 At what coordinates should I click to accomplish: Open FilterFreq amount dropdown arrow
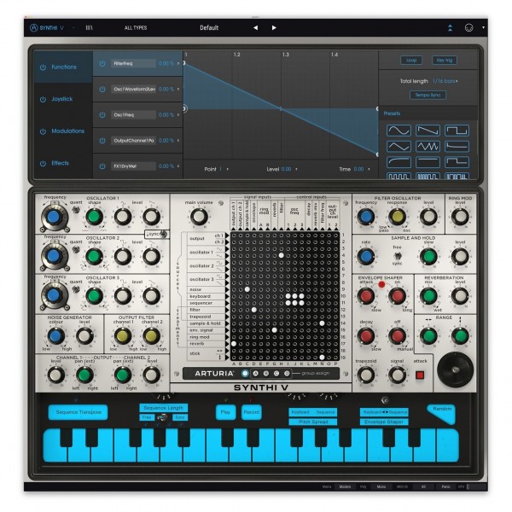pos(178,63)
